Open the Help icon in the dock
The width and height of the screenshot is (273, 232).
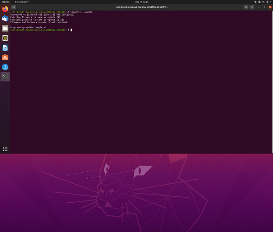click(5, 67)
